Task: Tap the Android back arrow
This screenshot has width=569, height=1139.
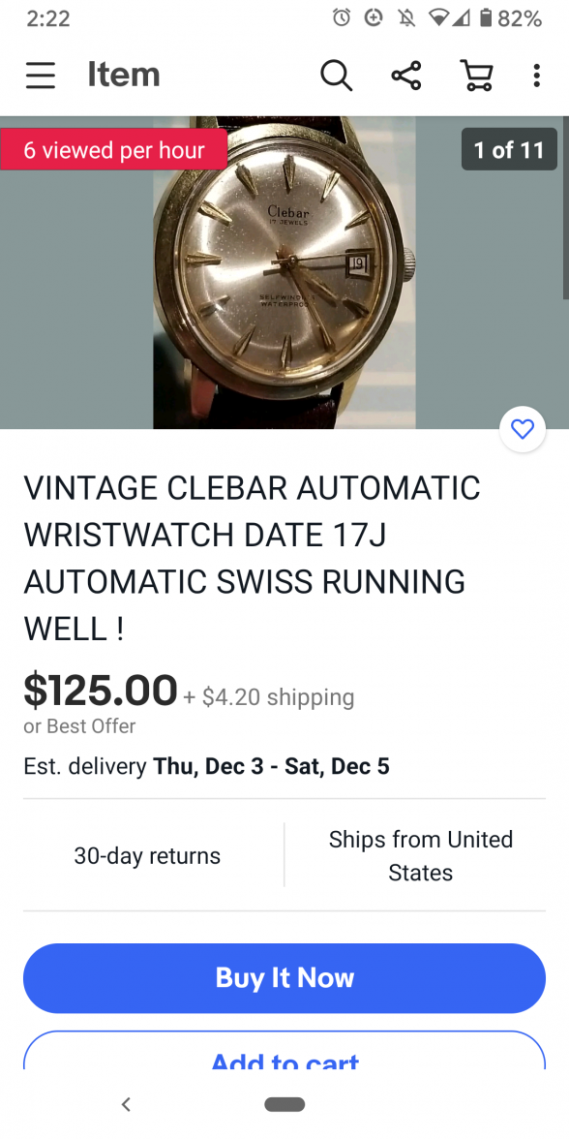Action: point(126,1104)
